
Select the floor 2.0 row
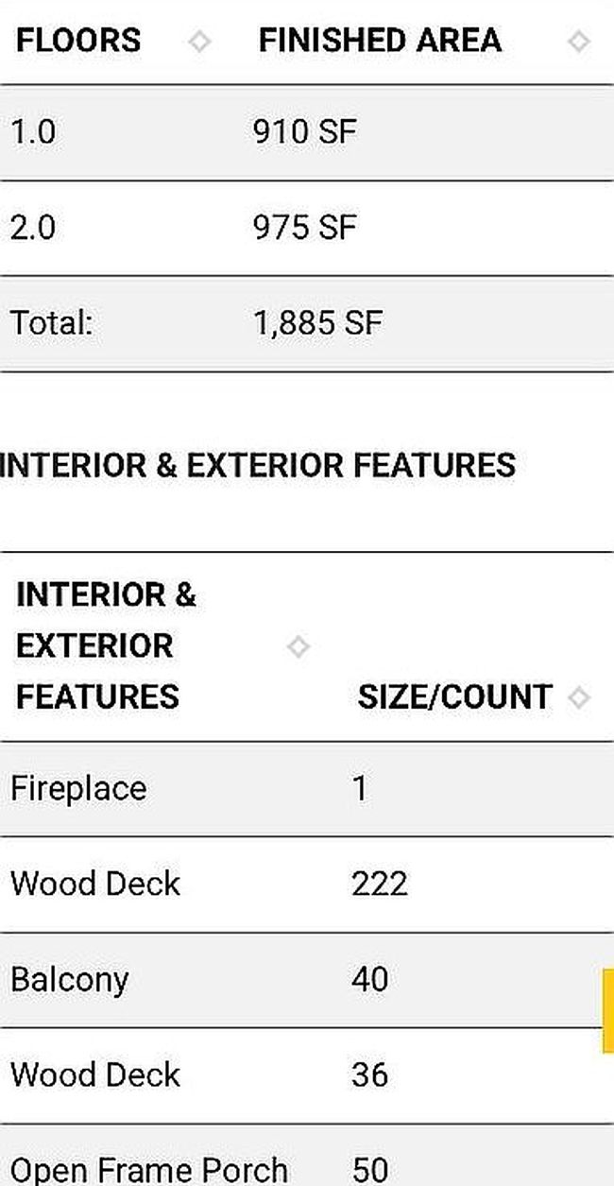click(307, 228)
